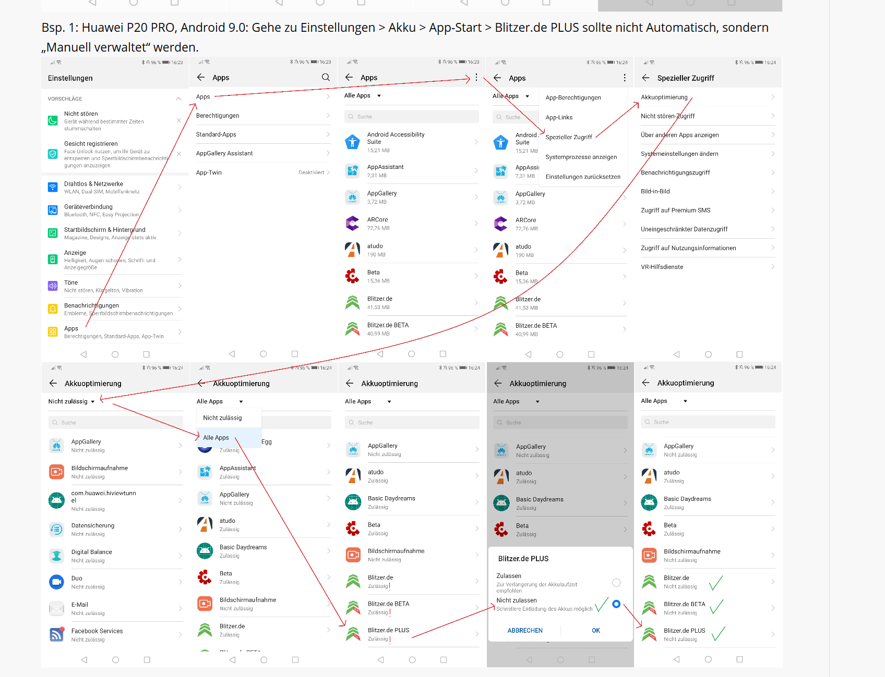Open Systemeinstellungen ändern entry
885x677 pixels.
pyautogui.click(x=708, y=153)
